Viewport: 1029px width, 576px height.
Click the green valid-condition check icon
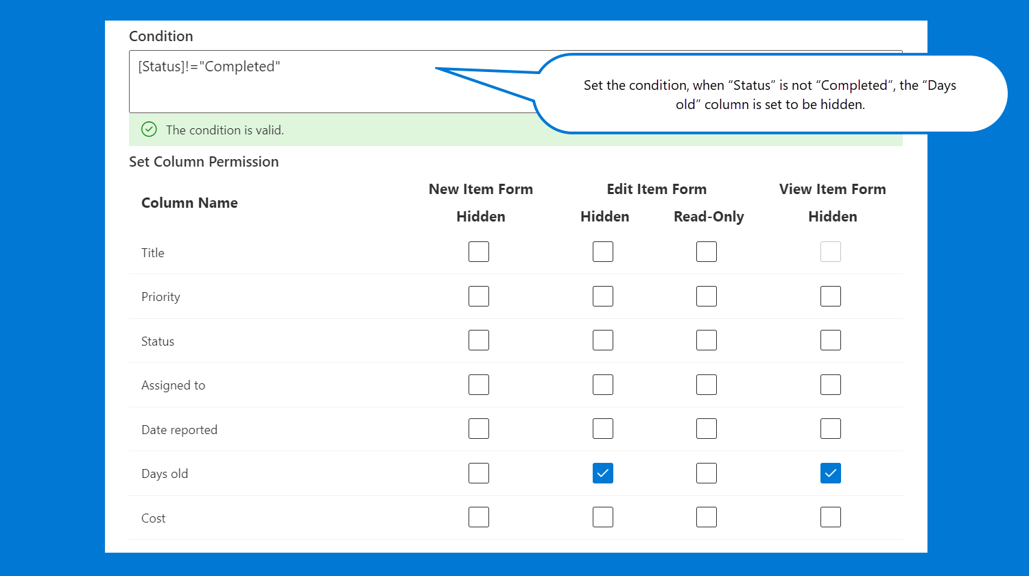(x=149, y=130)
